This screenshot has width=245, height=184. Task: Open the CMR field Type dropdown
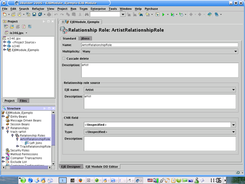[234, 132]
